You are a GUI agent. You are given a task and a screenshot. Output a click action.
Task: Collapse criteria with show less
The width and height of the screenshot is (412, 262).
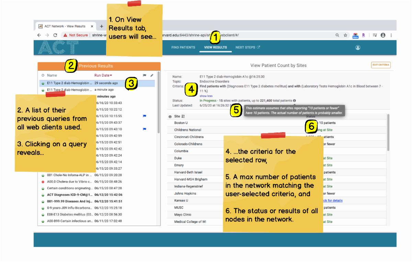coord(206,96)
